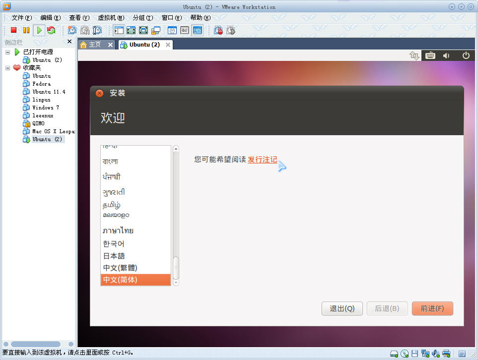The width and height of the screenshot is (478, 360).
Task: Click the CD/DVD drive status bar icon
Action: (405, 354)
